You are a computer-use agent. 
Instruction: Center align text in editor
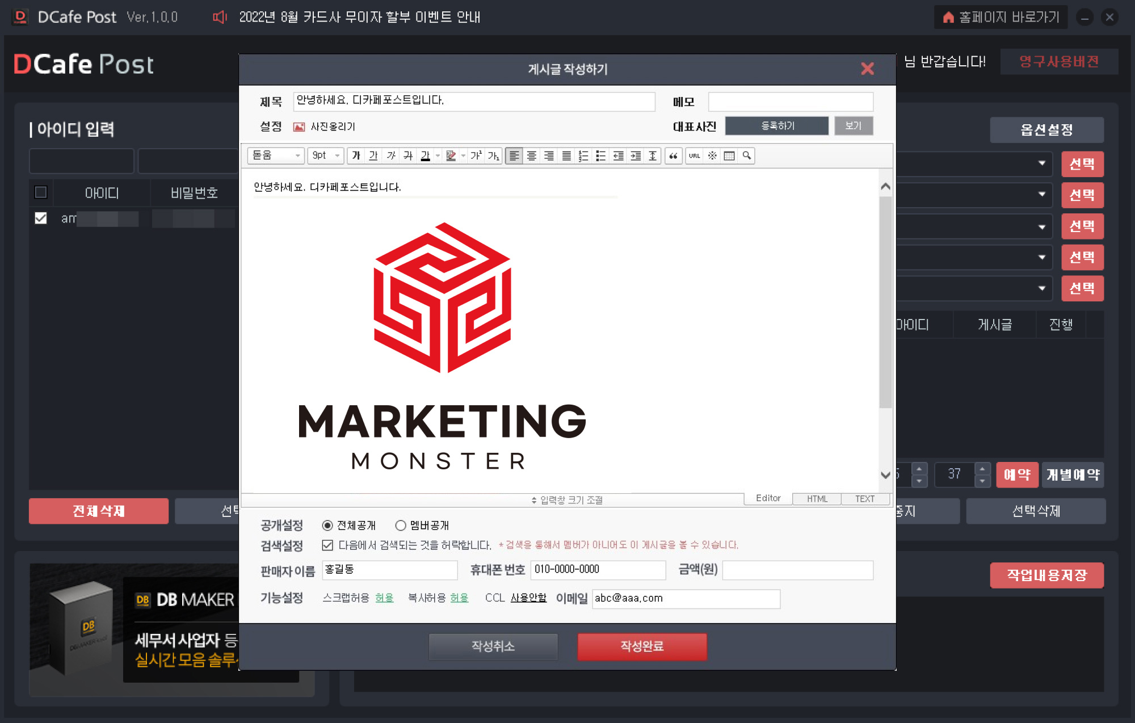[532, 155]
